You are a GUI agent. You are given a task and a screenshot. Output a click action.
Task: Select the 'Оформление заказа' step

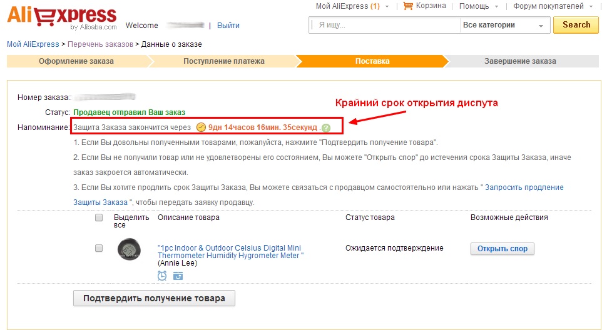click(76, 61)
